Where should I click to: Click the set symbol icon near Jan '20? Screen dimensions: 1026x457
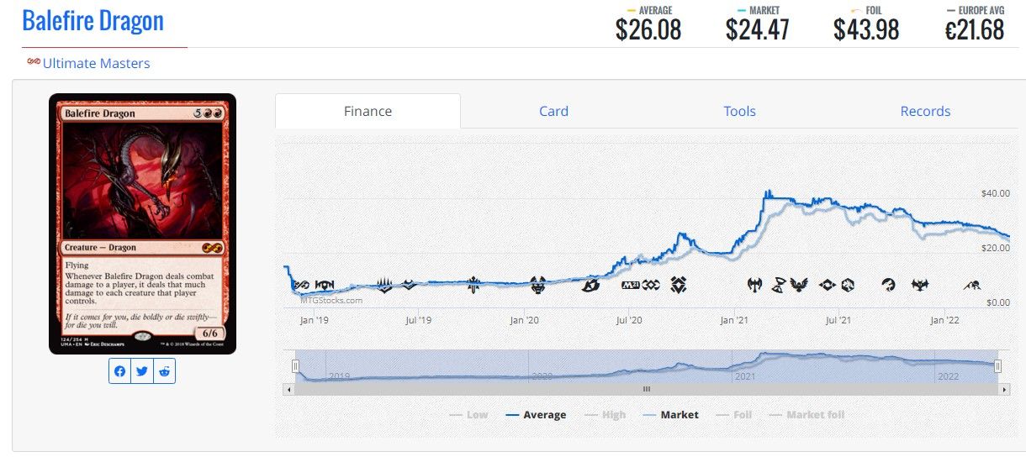pos(539,286)
